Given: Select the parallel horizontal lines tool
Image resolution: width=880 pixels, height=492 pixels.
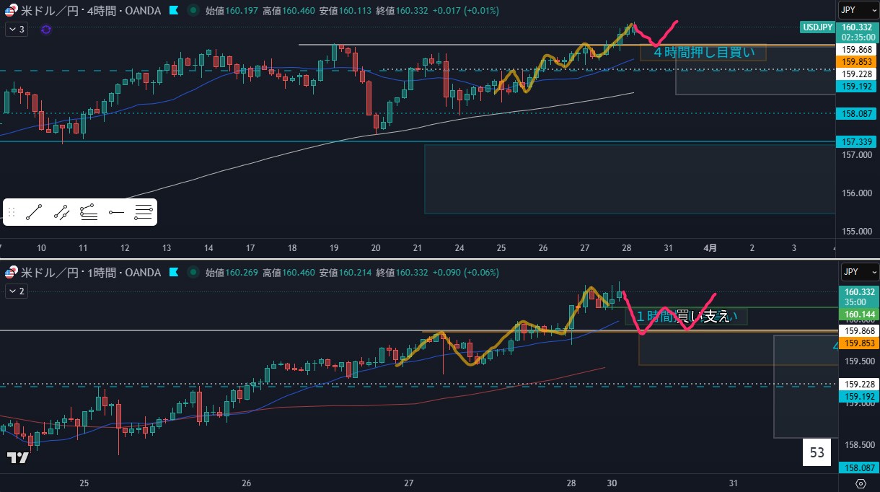Looking at the screenshot, I should tap(143, 212).
